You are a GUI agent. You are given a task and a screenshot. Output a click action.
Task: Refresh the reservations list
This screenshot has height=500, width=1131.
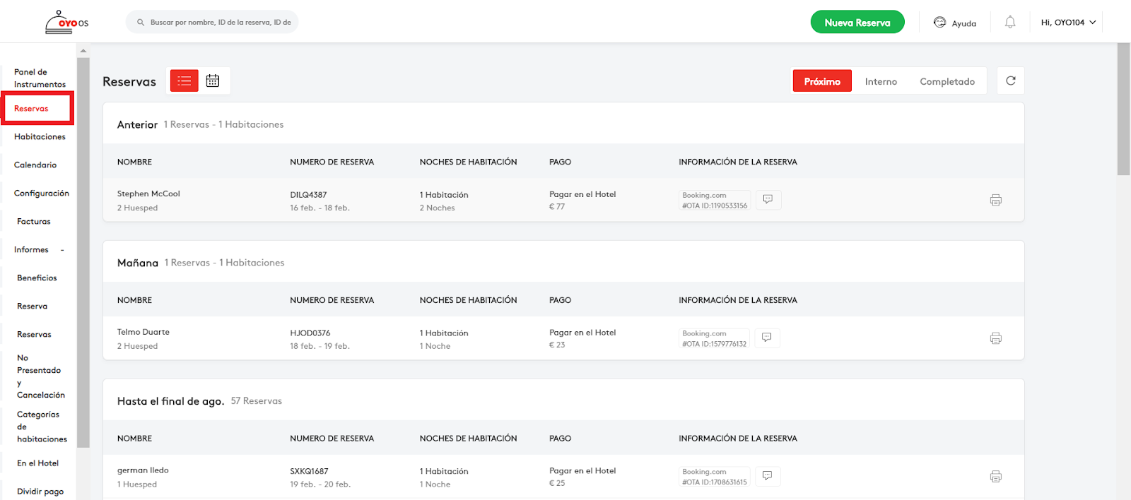[1011, 81]
